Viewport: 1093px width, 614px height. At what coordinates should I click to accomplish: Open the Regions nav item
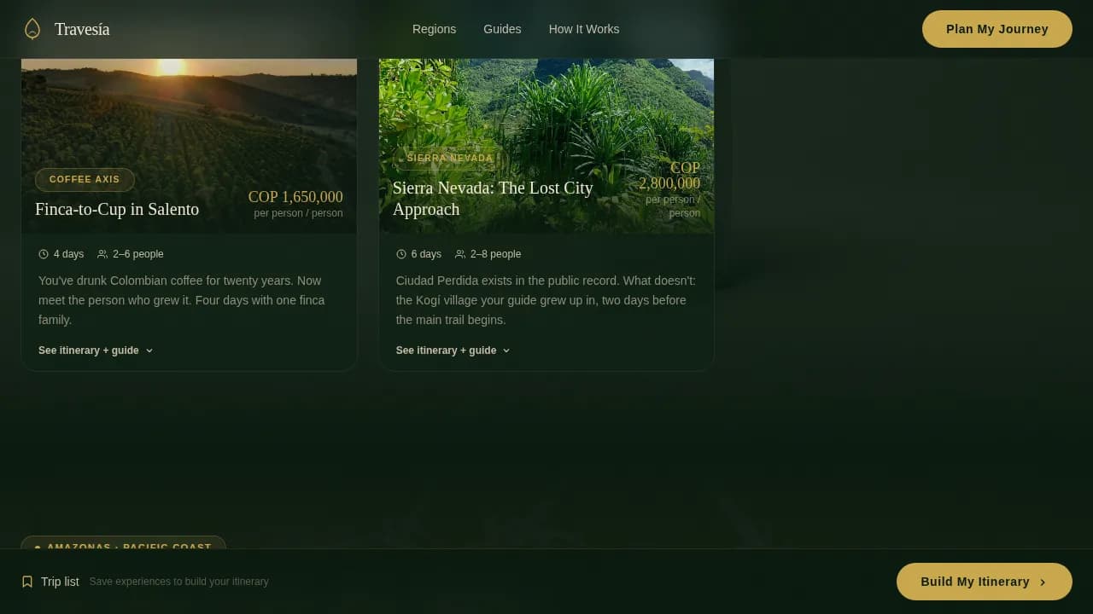coord(434,29)
